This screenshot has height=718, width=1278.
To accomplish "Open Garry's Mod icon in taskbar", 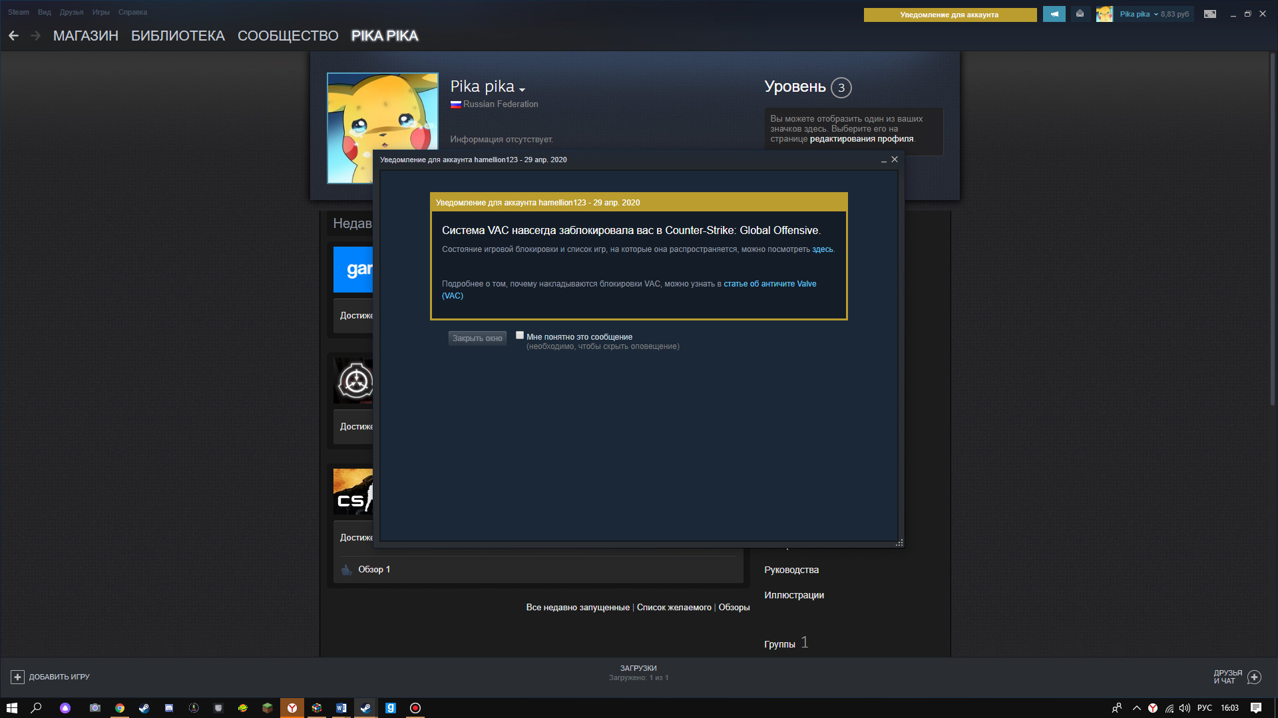I will [391, 708].
